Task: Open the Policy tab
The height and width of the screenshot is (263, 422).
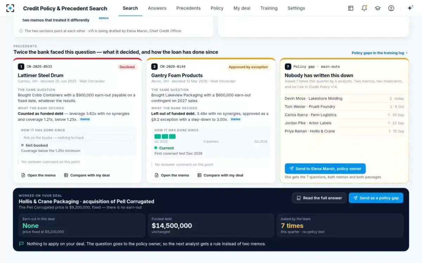Action: point(217,8)
